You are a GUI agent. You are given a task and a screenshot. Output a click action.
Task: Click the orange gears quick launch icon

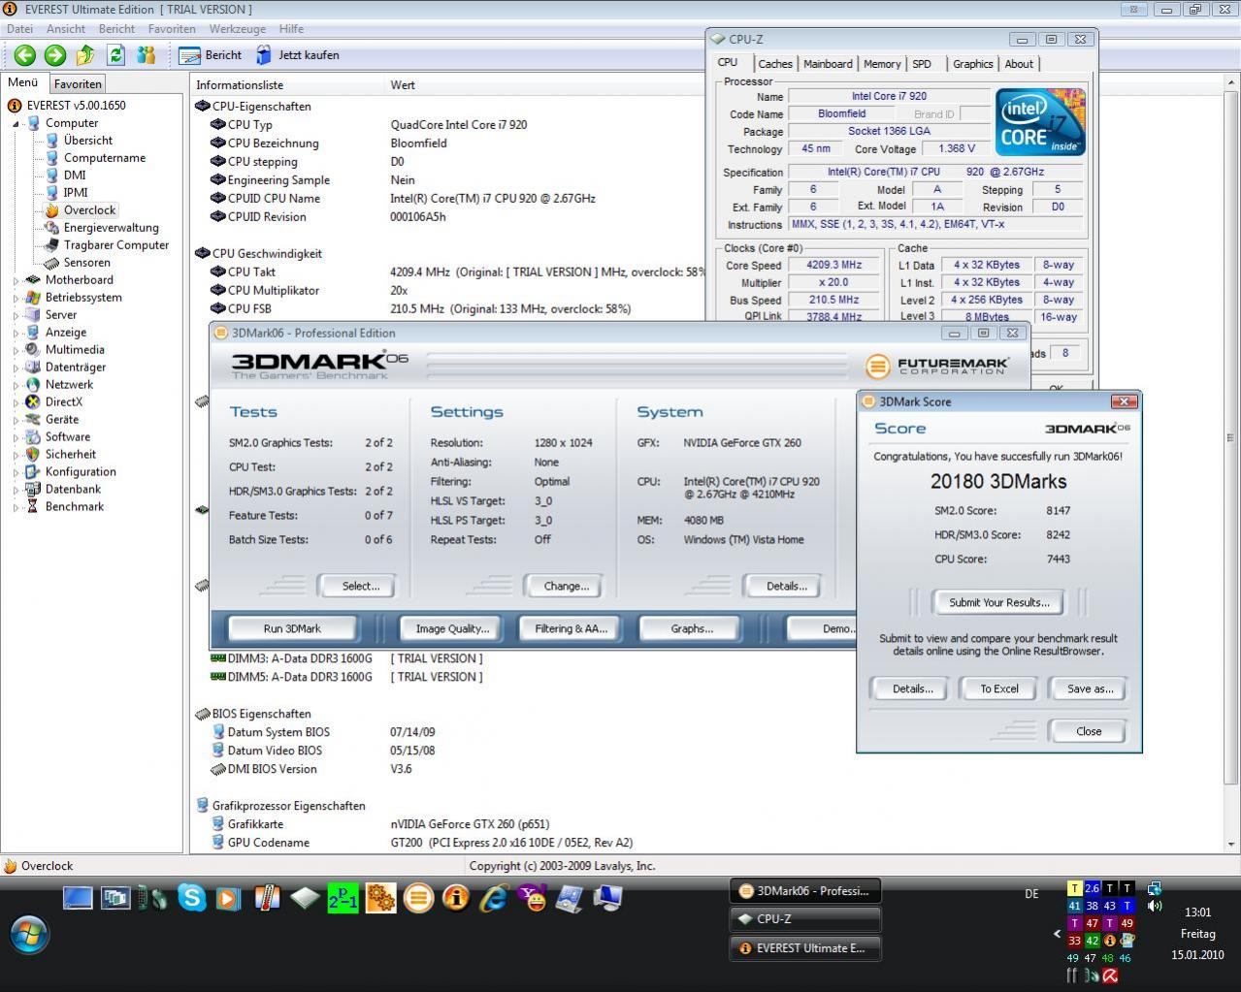(x=380, y=898)
